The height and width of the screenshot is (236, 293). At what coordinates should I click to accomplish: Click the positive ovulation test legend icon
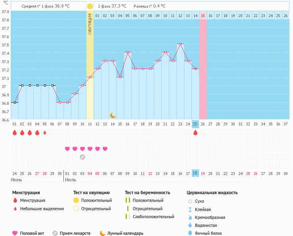(x=76, y=201)
